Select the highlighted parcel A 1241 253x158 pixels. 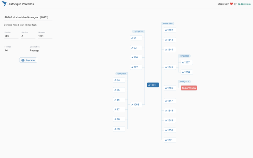click(153, 85)
